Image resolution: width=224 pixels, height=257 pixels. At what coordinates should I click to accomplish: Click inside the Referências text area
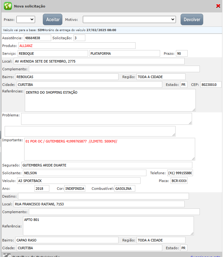pyautogui.click(x=110, y=100)
